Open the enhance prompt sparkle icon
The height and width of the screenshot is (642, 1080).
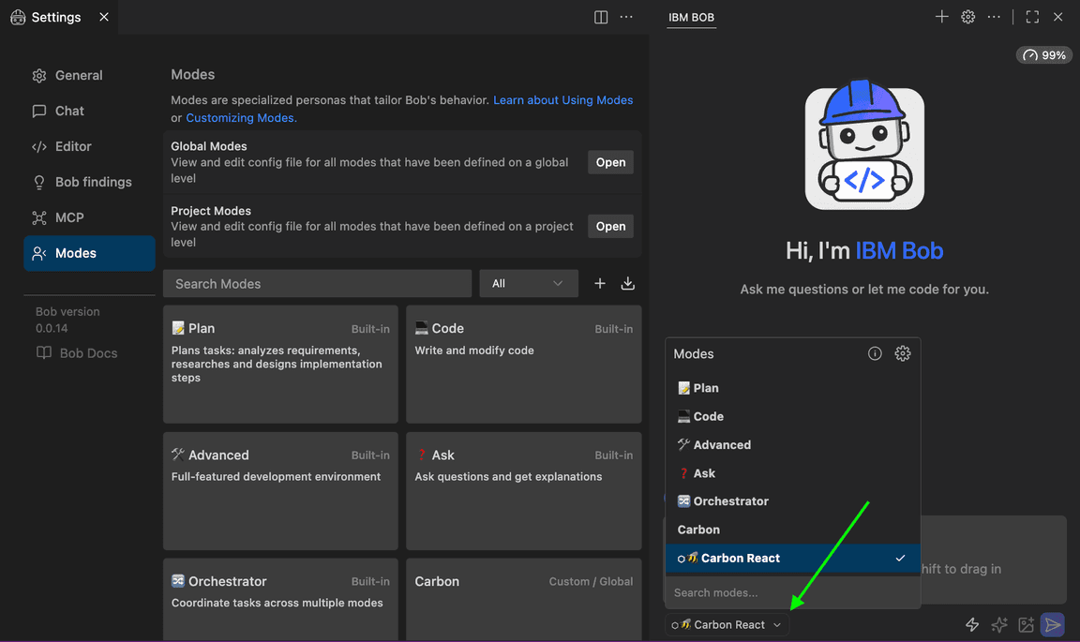[x=998, y=624]
